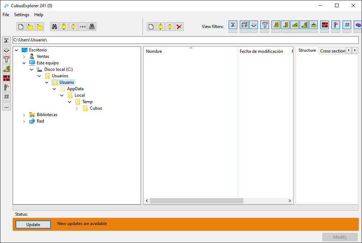Toggle the red brick wall view filter
Image resolution: width=362 pixels, height=243 pixels.
click(325, 25)
